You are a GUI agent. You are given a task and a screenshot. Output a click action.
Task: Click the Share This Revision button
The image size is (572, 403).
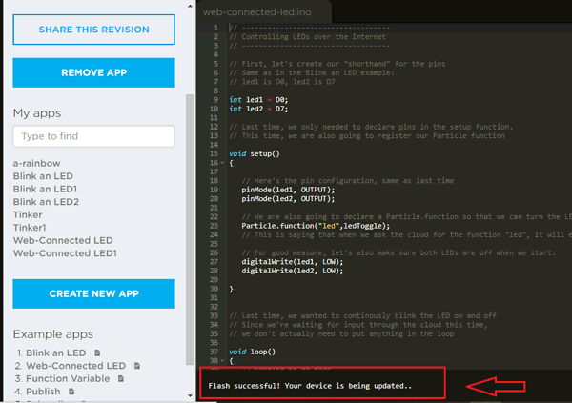click(x=93, y=30)
